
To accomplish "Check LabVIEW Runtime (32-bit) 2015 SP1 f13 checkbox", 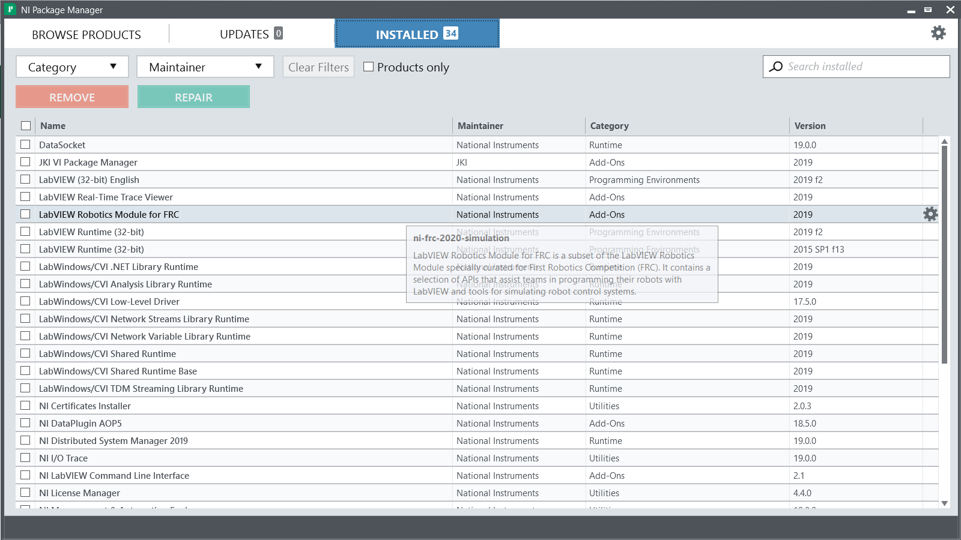I will coord(25,249).
